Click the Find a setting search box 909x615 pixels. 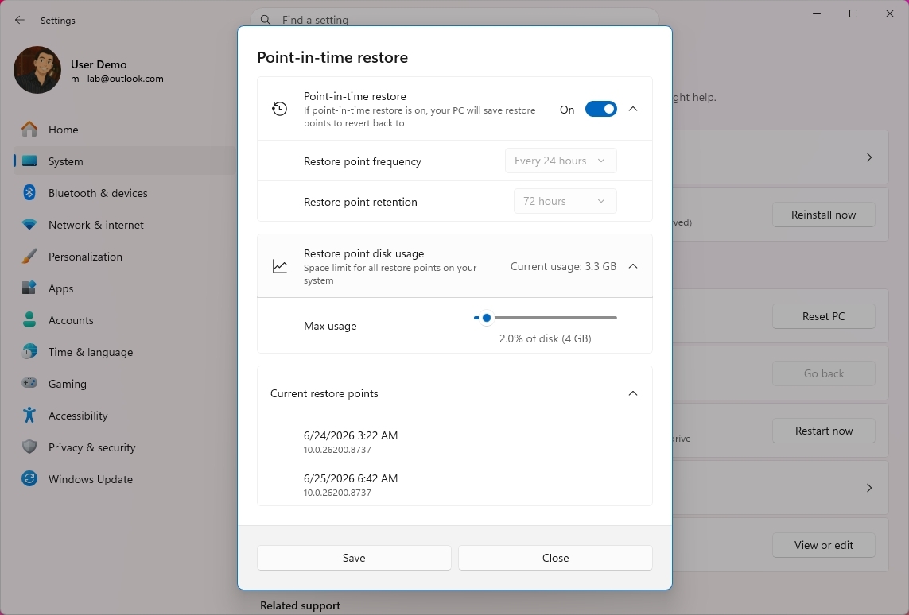(x=455, y=20)
